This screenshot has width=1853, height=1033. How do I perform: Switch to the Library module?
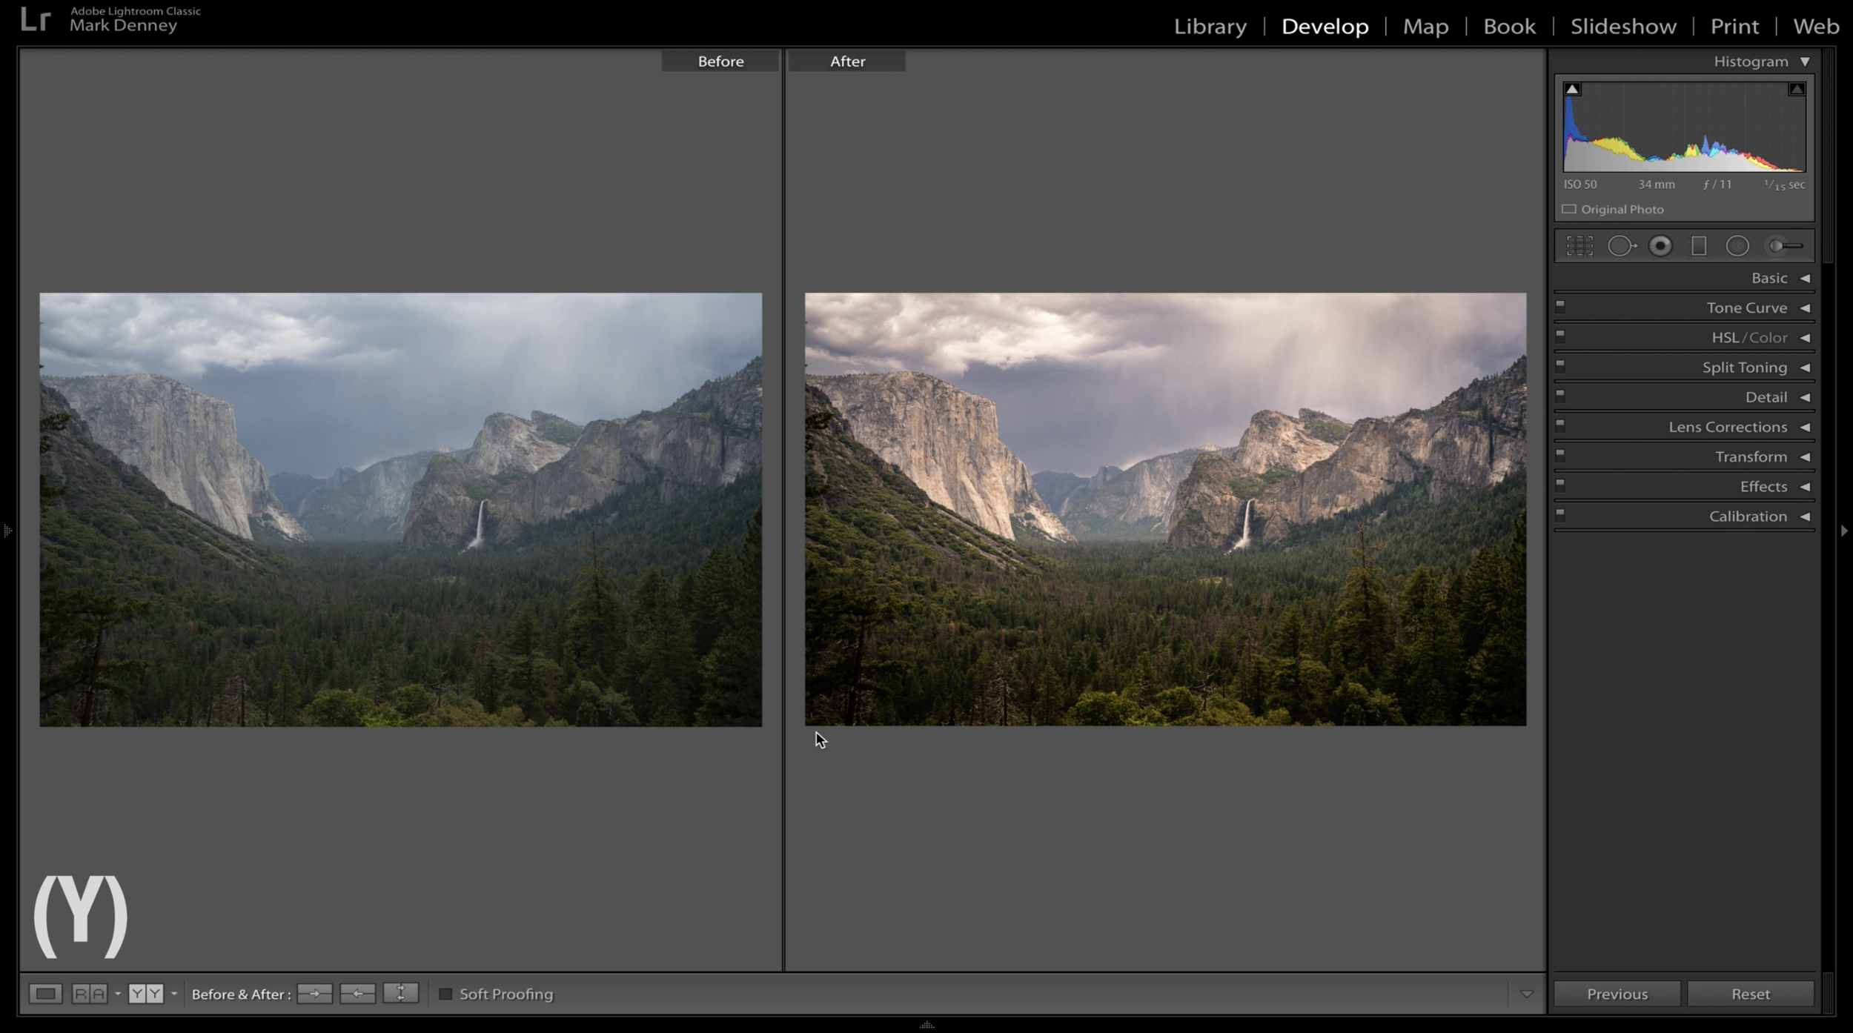1210,27
